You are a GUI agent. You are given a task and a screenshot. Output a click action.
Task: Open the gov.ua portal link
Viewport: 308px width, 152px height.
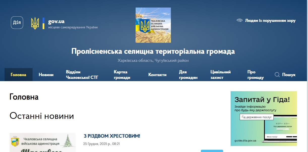56,21
